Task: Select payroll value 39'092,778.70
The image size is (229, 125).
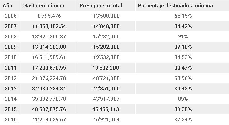Action: [x=49, y=99]
